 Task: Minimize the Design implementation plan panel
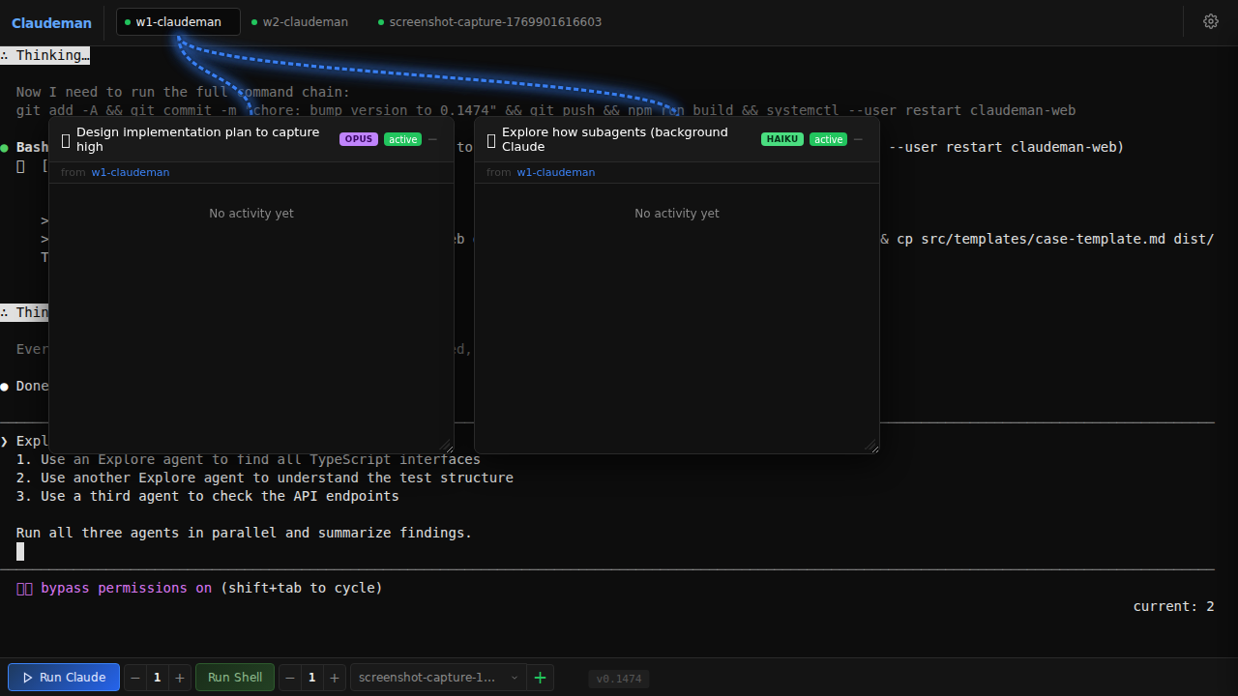pos(432,140)
